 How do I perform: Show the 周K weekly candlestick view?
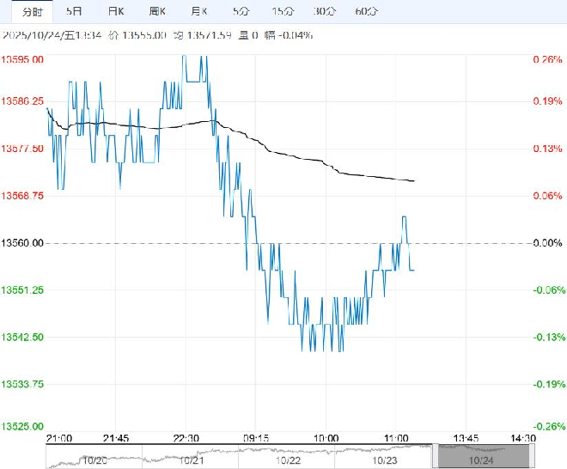click(157, 11)
